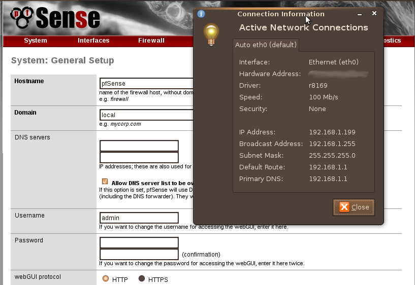415x285 pixels.
Task: Select the HTTP protocol radio button
Action: (106, 278)
